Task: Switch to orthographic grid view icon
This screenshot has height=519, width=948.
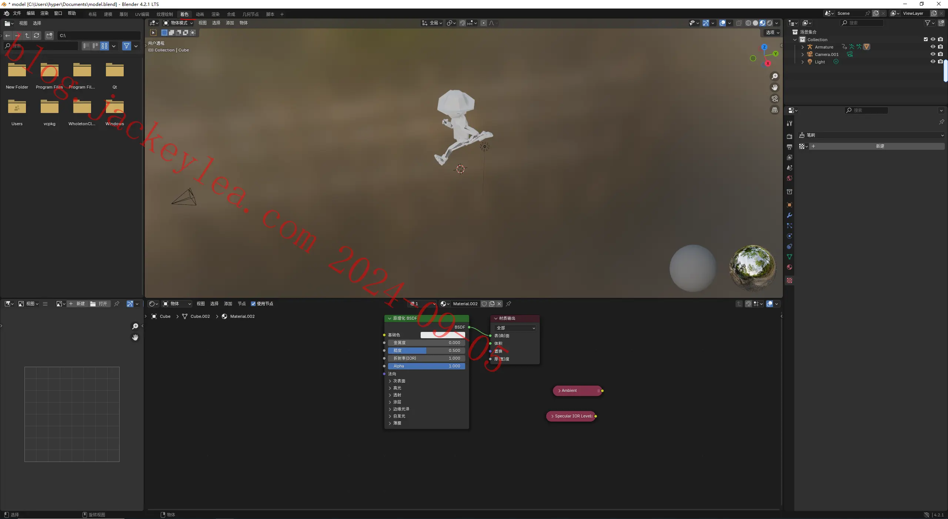Action: 774,110
